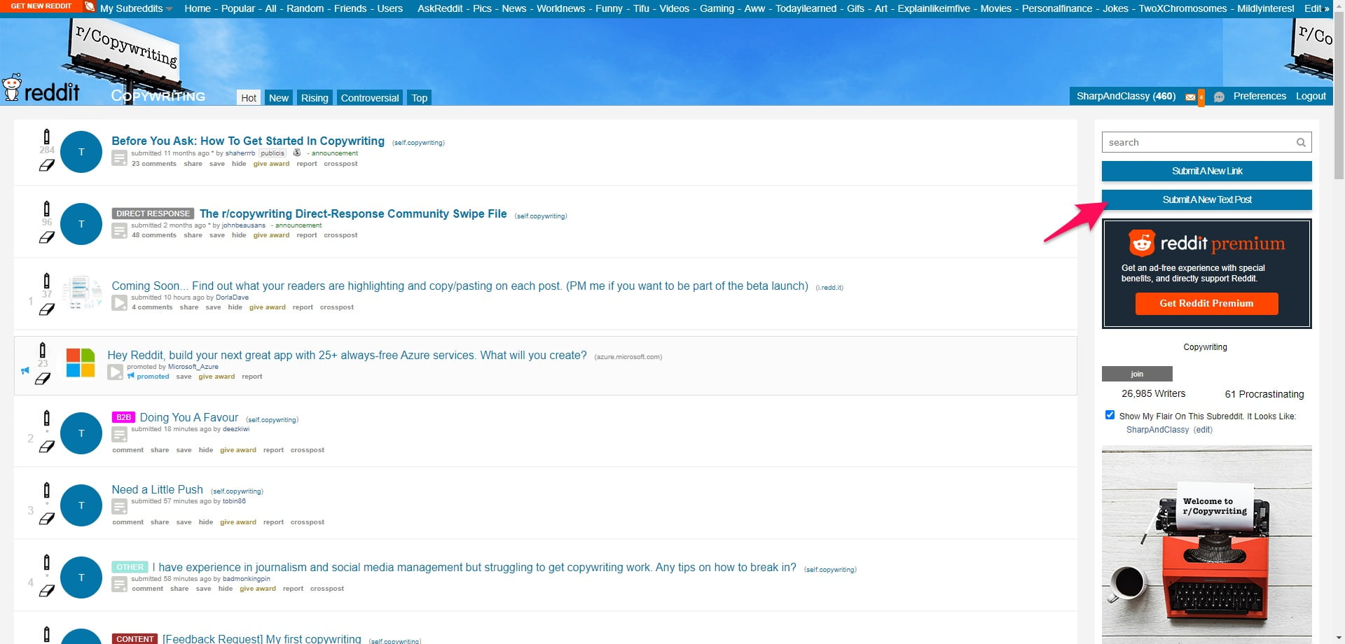Filter by the OTHER flair tag
The height and width of the screenshot is (644, 1345).
130,567
